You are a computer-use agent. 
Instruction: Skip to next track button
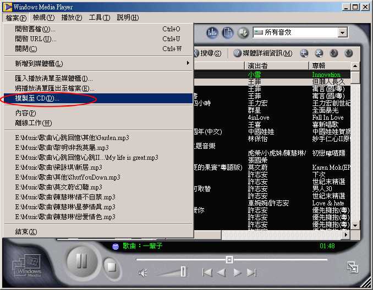coord(251,272)
